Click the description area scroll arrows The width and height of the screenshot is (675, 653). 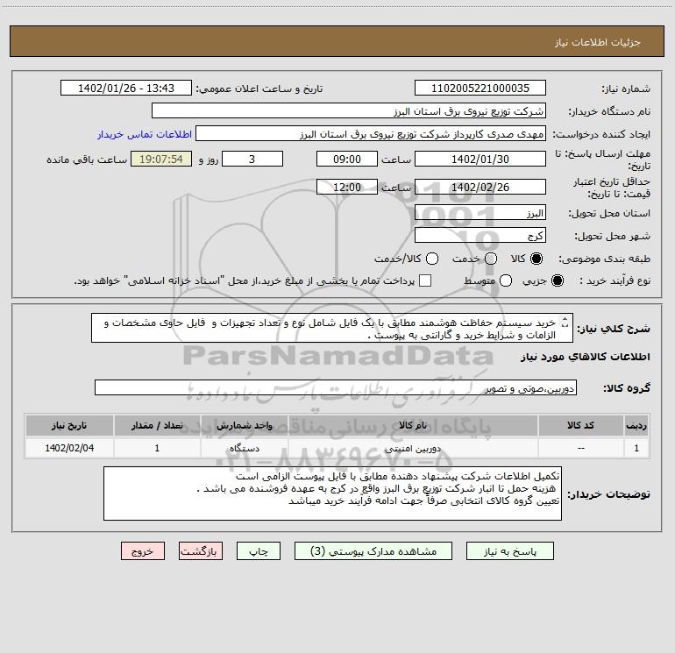[x=565, y=322]
